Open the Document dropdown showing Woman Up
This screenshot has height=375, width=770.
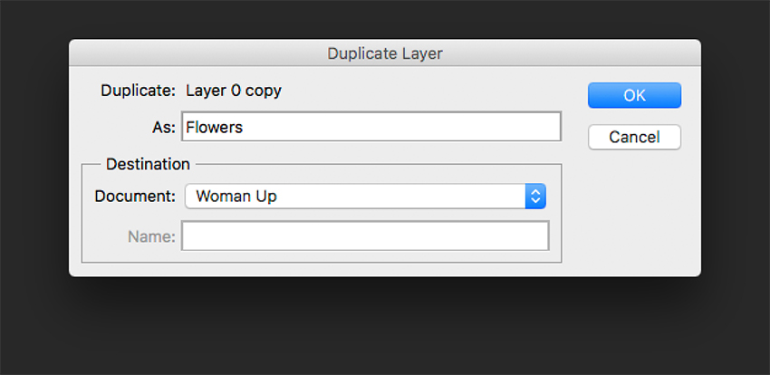coord(365,197)
